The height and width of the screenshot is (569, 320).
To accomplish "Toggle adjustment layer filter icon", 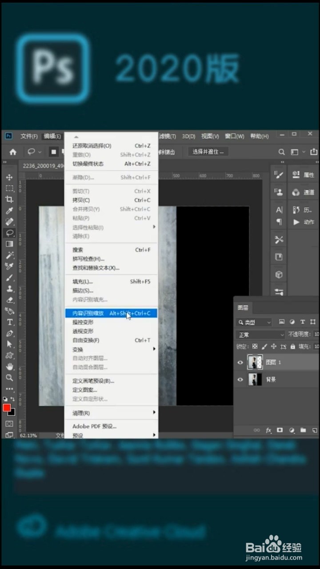I will coord(292,322).
